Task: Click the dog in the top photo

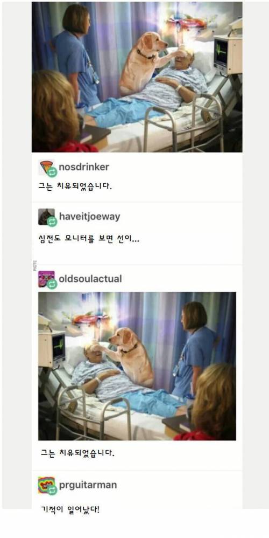Action: coord(142,64)
